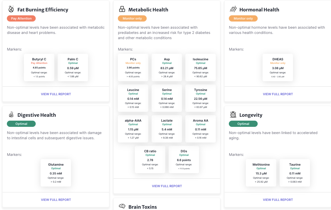331x210 pixels.
Task: Select the Lactate marker card
Action: [x=167, y=129]
